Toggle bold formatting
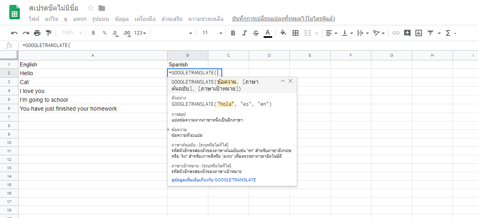 pyautogui.click(x=233, y=33)
